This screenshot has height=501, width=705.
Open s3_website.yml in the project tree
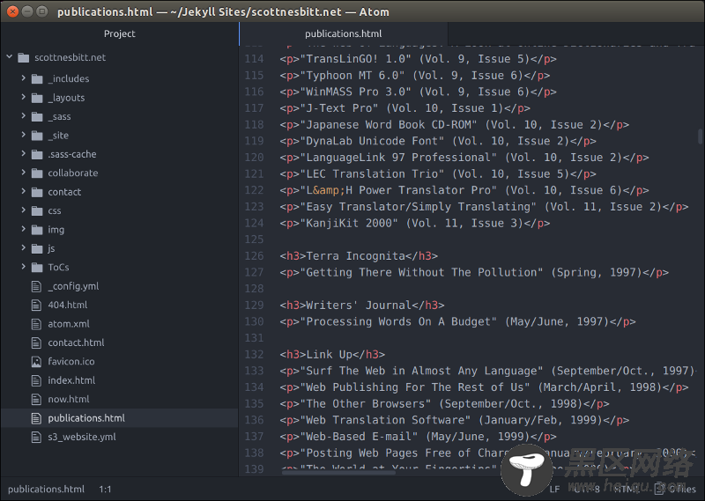(x=82, y=438)
